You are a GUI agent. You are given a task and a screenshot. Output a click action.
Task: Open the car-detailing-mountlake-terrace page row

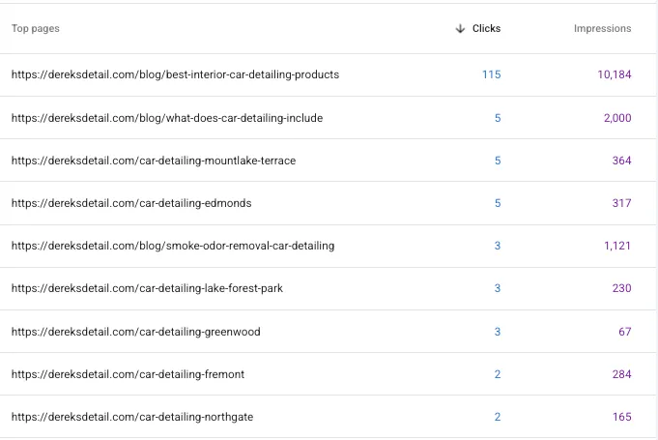(x=329, y=161)
